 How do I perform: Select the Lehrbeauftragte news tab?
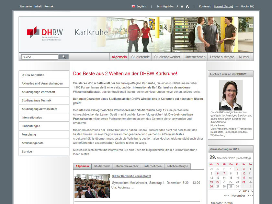pyautogui.click(x=177, y=166)
